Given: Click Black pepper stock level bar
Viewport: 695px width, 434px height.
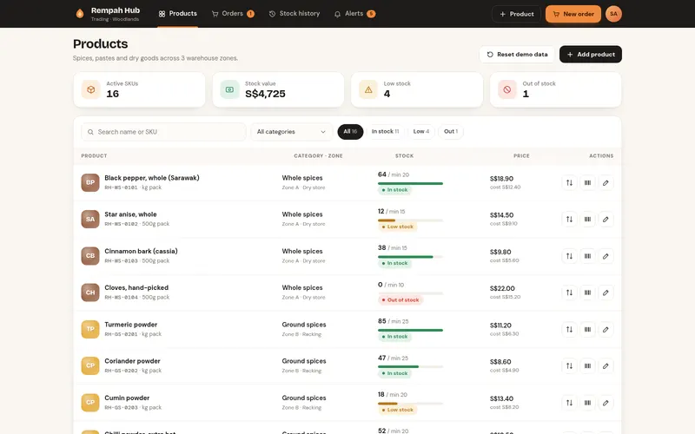Looking at the screenshot, I should point(410,183).
